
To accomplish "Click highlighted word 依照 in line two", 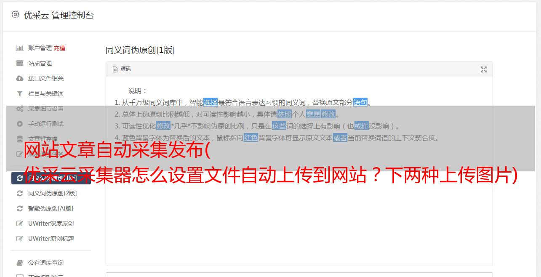I will pyautogui.click(x=285, y=114).
